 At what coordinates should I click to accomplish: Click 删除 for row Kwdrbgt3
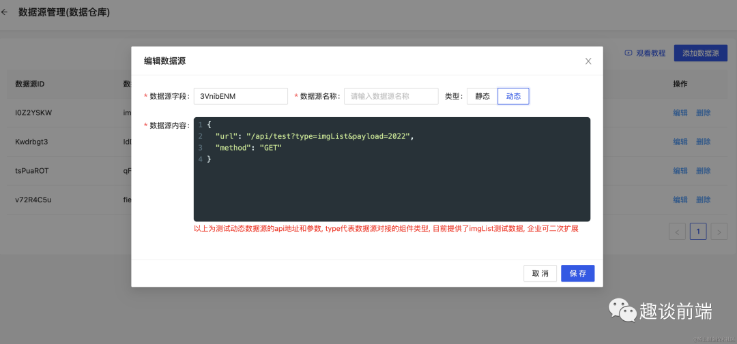(x=703, y=142)
